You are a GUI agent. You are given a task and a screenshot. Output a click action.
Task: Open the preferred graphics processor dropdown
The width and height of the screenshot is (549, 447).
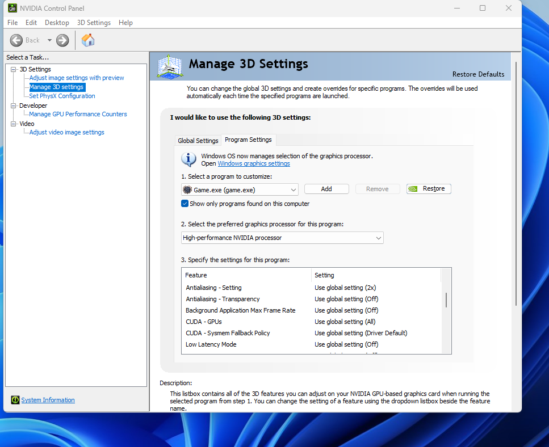coord(282,238)
